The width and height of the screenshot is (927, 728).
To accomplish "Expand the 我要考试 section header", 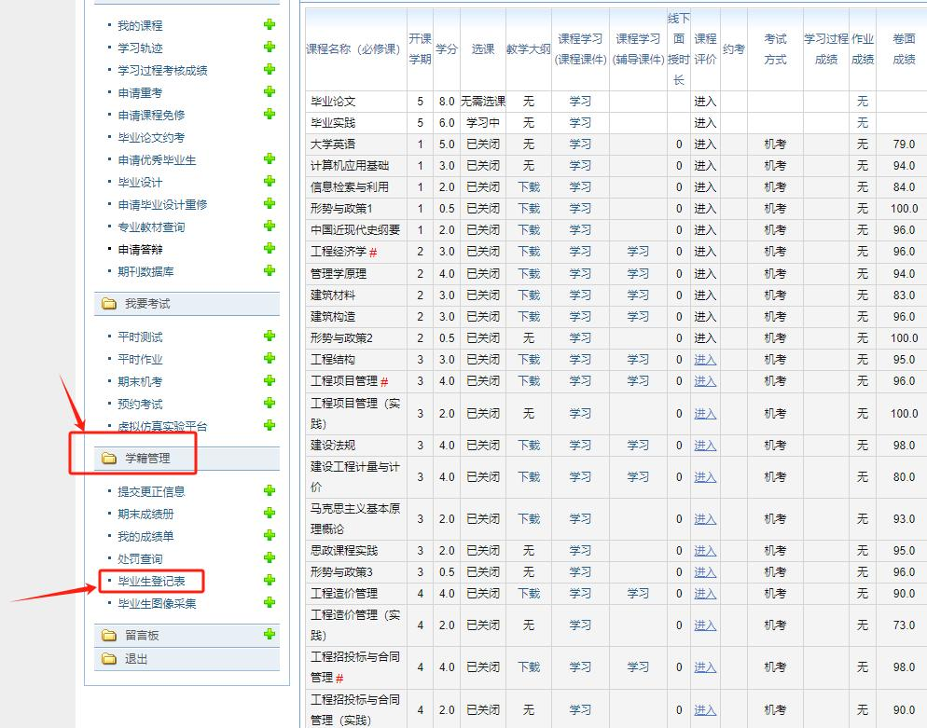I will [x=147, y=304].
